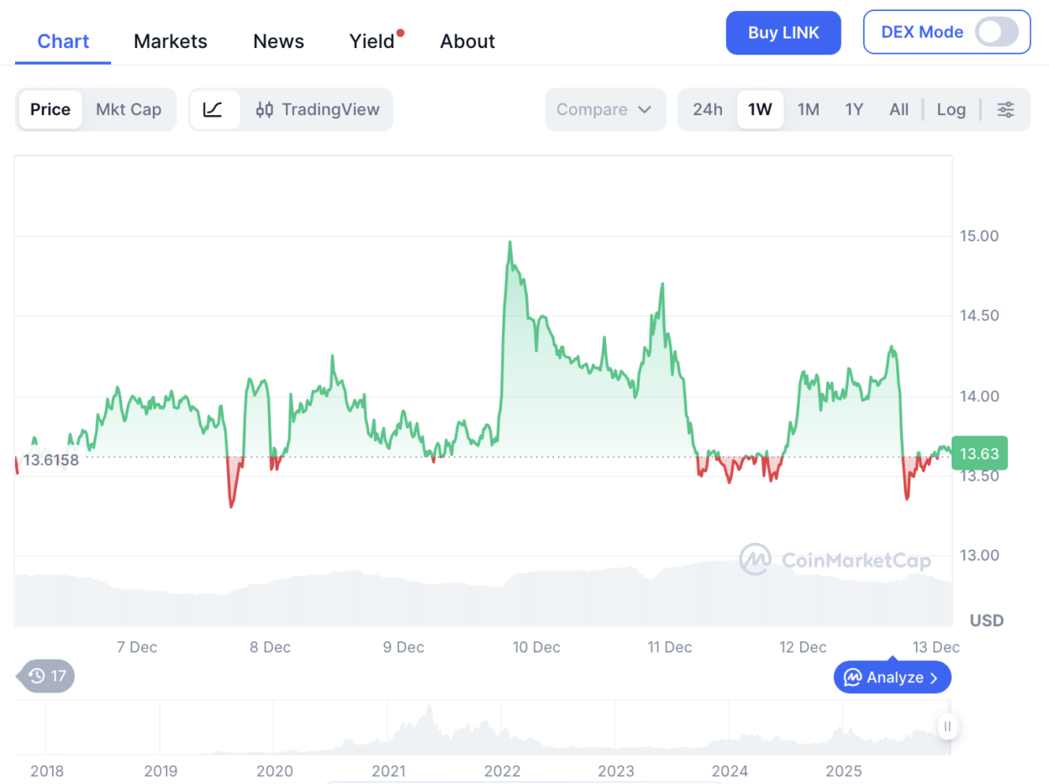The width and height of the screenshot is (1049, 784).
Task: Select the 1M time range
Action: pyautogui.click(x=808, y=109)
